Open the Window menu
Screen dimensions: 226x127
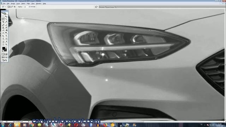[38, 4]
